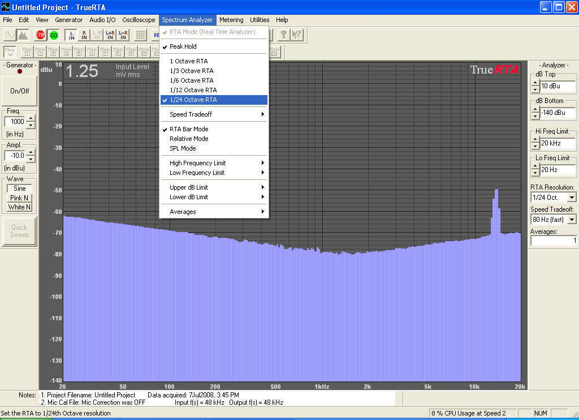The image size is (579, 420).
Task: Select the Pink N wave option
Action: tap(20, 198)
